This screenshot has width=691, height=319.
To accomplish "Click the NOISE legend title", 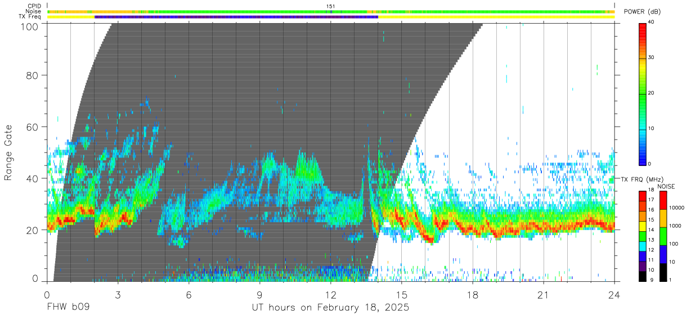I will tap(667, 186).
